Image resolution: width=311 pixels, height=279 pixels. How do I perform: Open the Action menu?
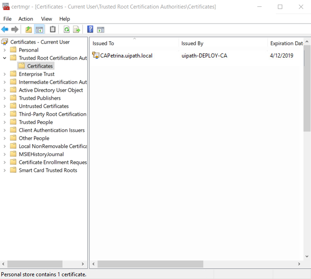coord(26,19)
